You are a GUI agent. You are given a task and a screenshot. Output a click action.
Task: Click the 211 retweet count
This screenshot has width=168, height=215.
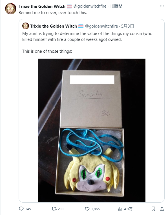61,209
